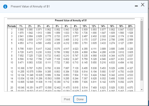Click value 2.246 under 16%
149x106 pixels.
pyautogui.click(x=112, y=36)
